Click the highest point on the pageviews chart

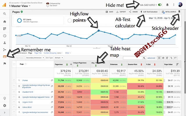coord(99,30)
